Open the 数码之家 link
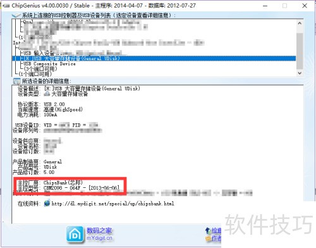 click(x=99, y=230)
